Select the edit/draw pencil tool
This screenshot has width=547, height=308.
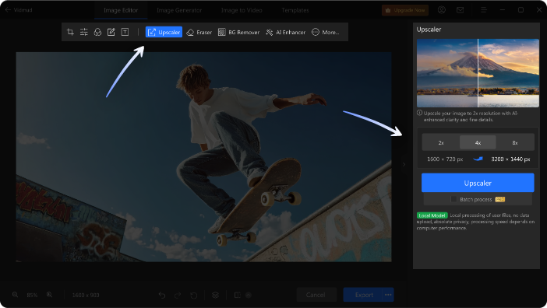111,32
